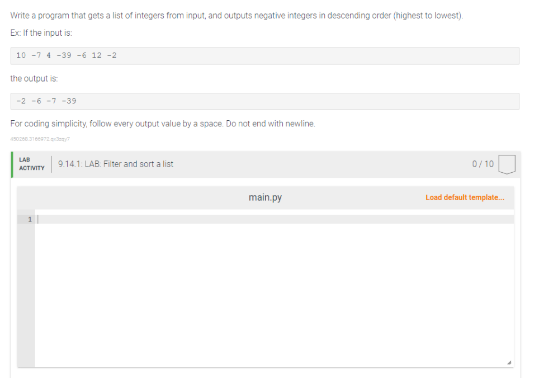Viewport: 539px width, 378px height.
Task: Click the title 9.14.1: LAB: Filter and sort a list
Action: [x=116, y=164]
